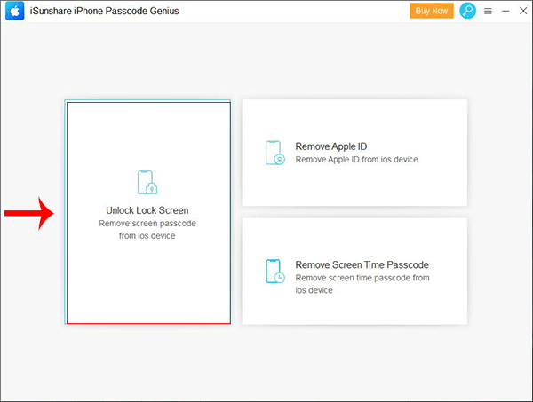Click the Screen Time phone clock icon
Image resolution: width=533 pixels, height=402 pixels.
(x=275, y=272)
